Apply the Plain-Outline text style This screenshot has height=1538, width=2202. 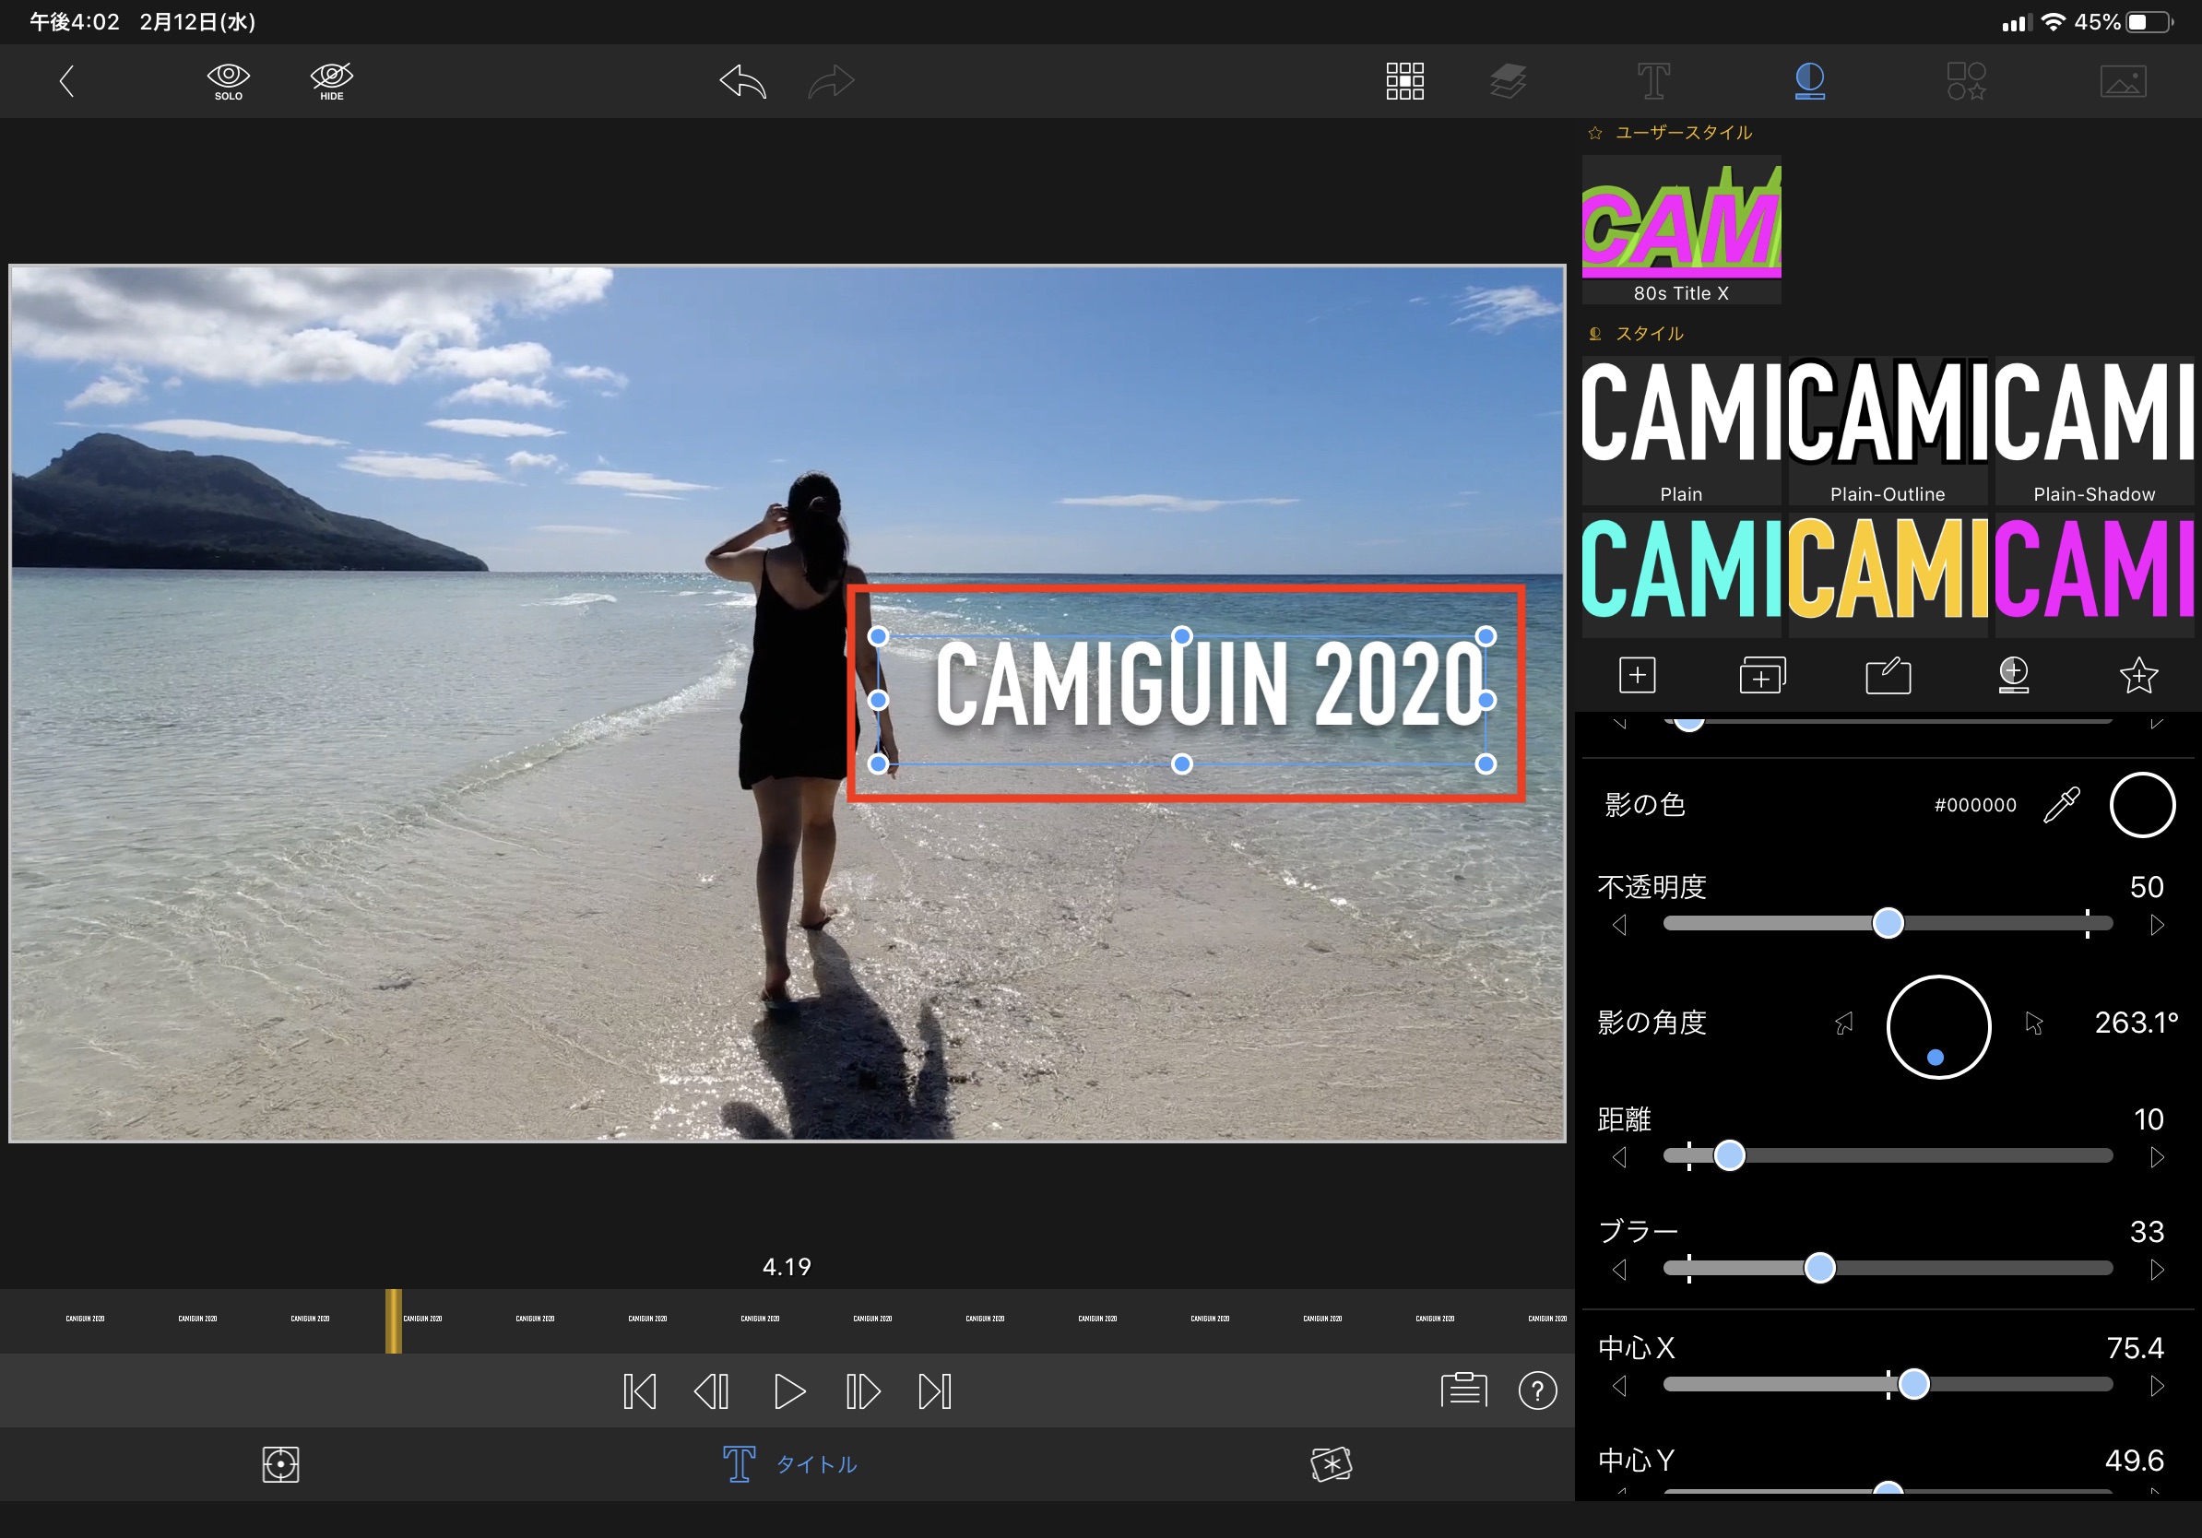(x=1887, y=430)
